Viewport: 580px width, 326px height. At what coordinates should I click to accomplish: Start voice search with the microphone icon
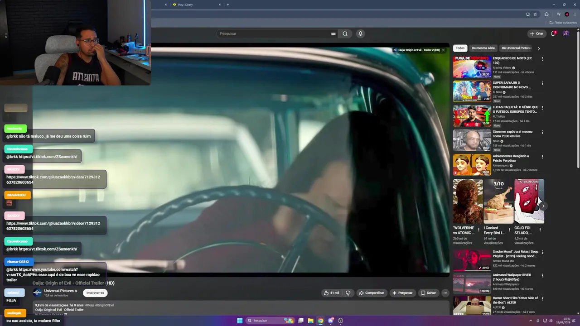click(x=360, y=34)
